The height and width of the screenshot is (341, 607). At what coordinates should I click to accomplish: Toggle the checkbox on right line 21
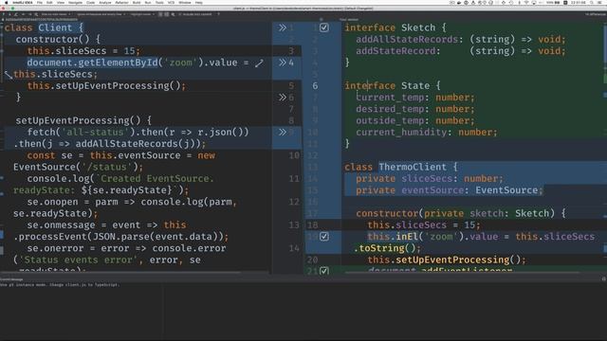[324, 271]
